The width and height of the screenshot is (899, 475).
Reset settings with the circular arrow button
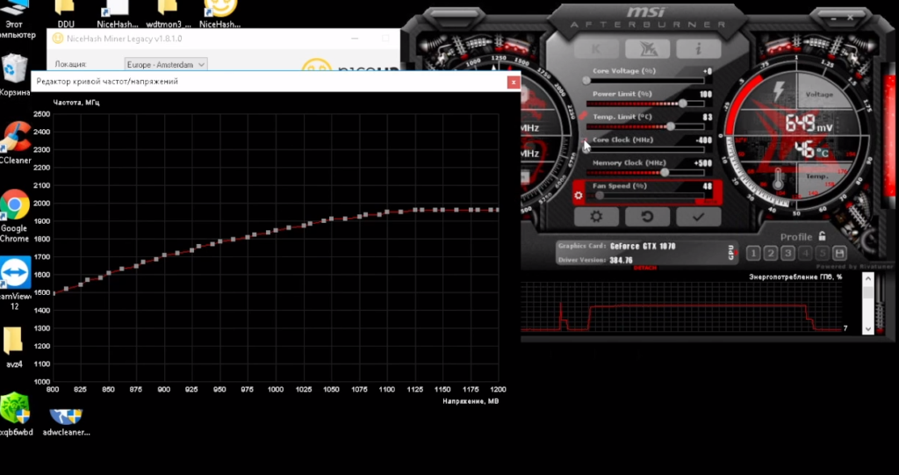pyautogui.click(x=648, y=217)
